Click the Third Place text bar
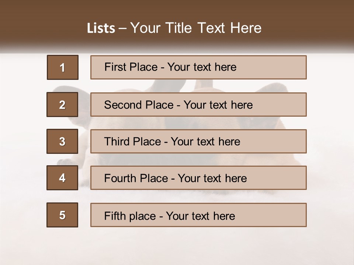354x265 pixels. tap(198, 141)
